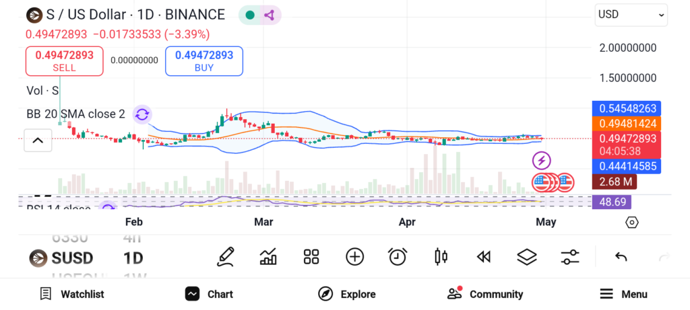This screenshot has height=310, width=690.
Task: Open chart settings sliders icon
Action: point(570,256)
